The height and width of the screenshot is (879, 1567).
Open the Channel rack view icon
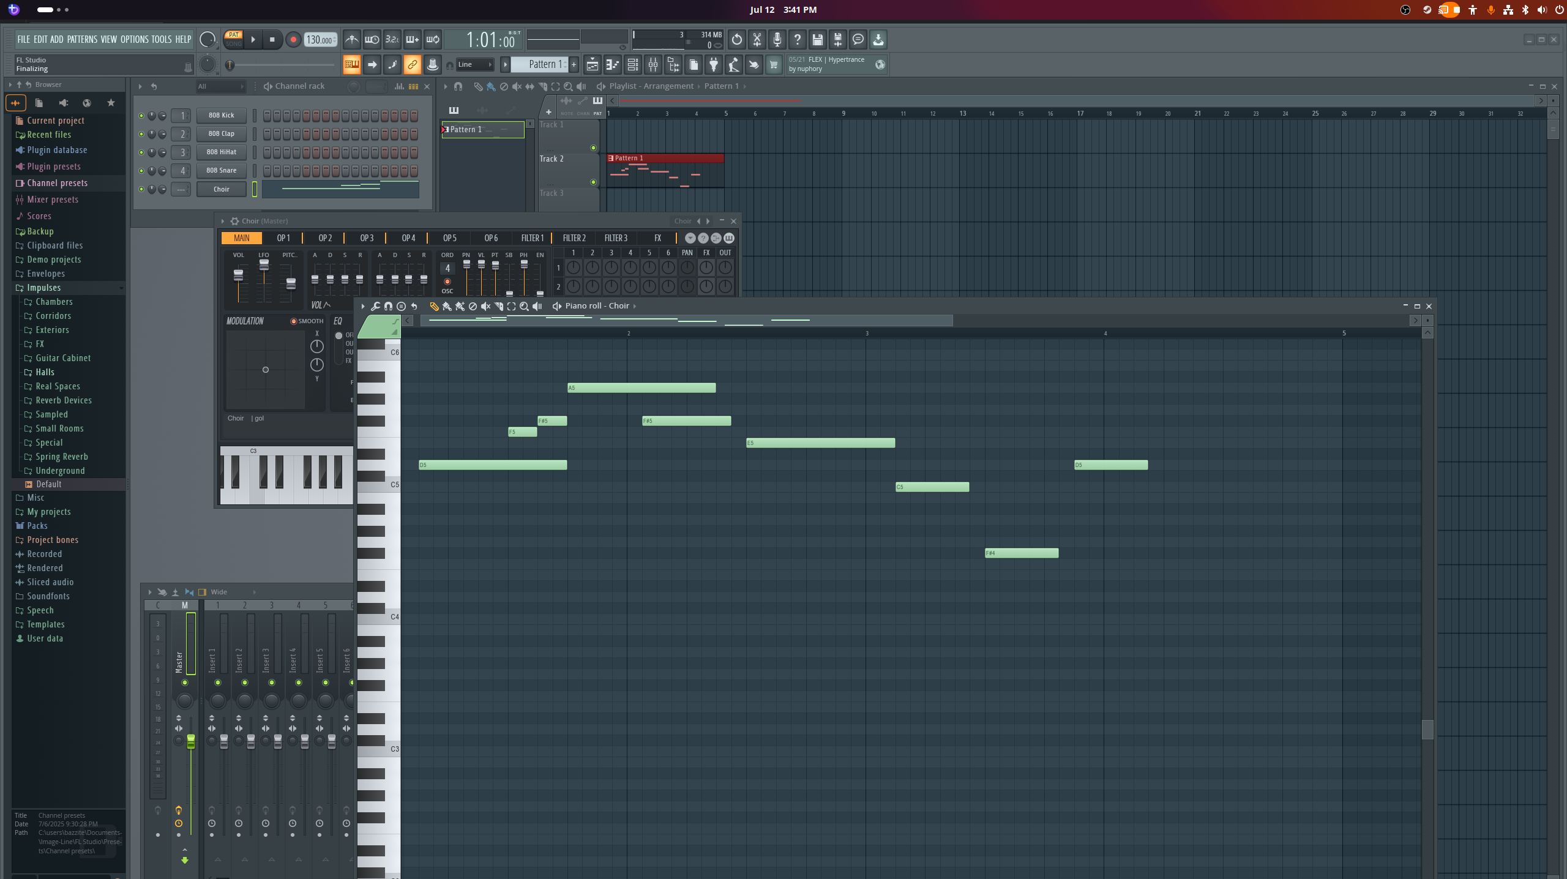[x=633, y=64]
